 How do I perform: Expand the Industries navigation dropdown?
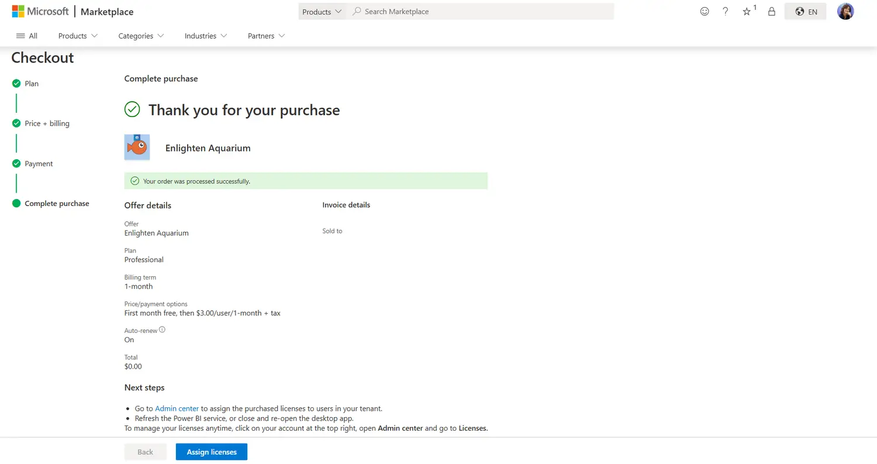205,36
